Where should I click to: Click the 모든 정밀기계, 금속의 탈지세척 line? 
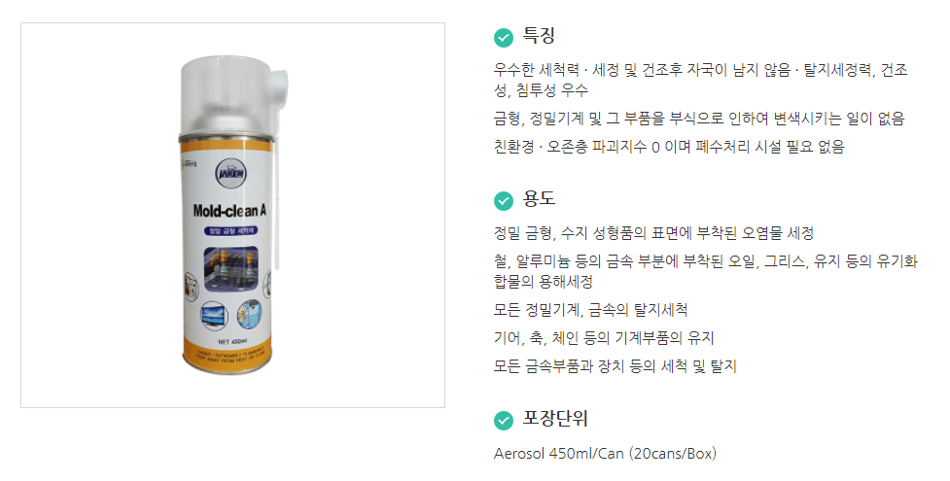(x=591, y=310)
